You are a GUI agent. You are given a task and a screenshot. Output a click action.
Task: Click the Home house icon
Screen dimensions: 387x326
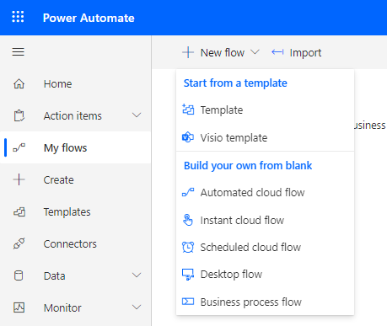coord(19,83)
